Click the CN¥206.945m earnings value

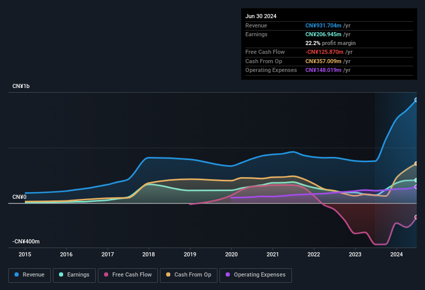click(x=324, y=34)
